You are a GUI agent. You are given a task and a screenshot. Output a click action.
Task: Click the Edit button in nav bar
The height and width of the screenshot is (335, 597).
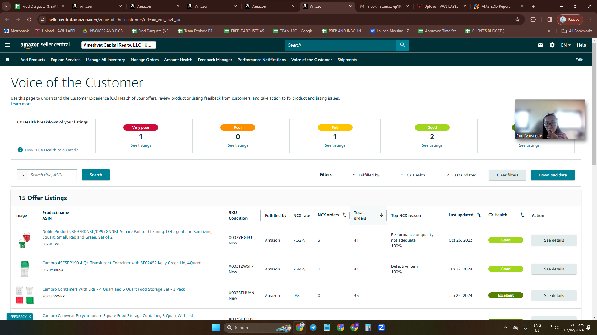579,60
